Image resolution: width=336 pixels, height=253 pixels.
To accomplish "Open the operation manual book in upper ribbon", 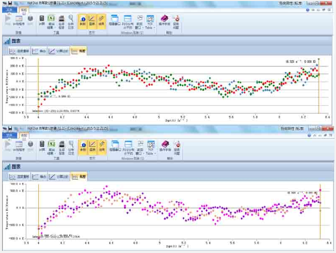I will [164, 20].
